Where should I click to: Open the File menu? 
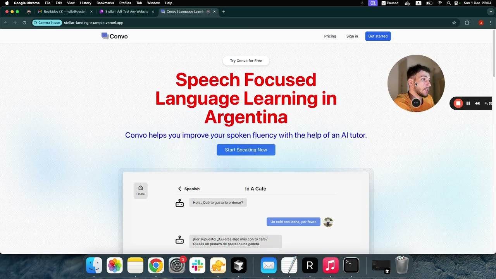[x=48, y=3]
